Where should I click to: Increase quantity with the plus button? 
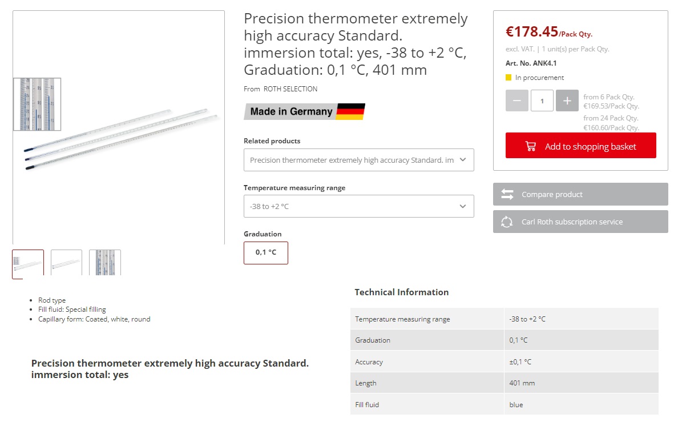click(567, 101)
